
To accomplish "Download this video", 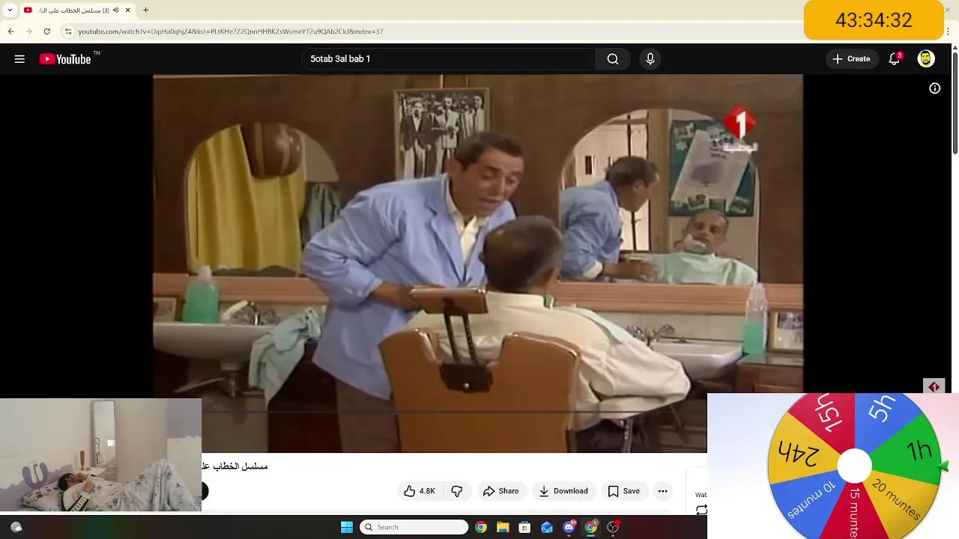I will coord(564,491).
